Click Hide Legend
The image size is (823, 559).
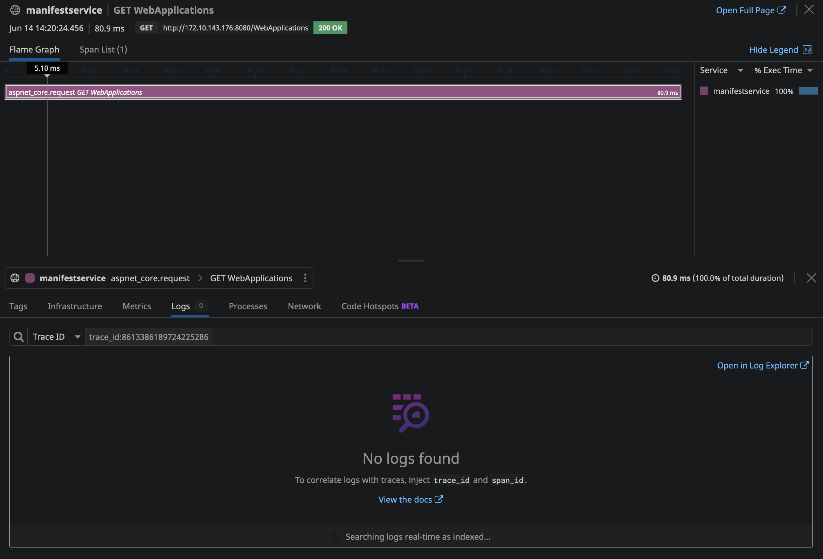pos(773,50)
